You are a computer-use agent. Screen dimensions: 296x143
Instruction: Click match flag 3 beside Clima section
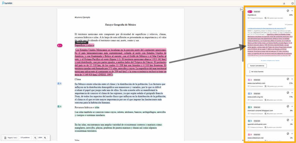59,83
